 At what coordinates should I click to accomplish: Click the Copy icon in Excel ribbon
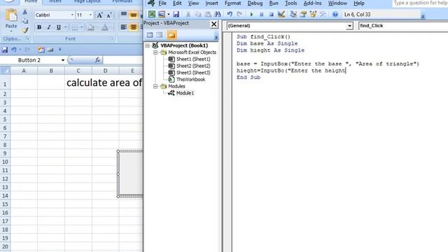pos(25,21)
